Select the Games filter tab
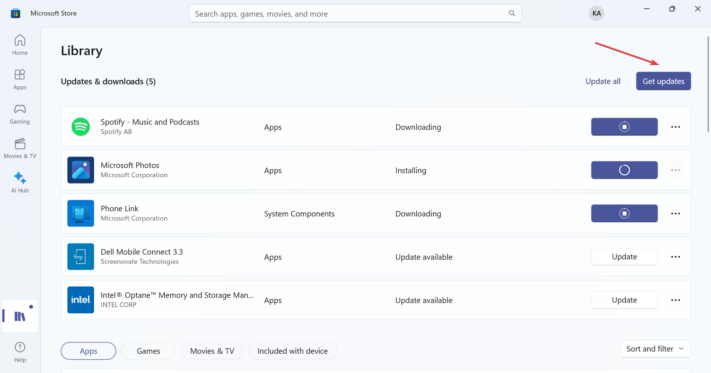Viewport: 711px width, 373px height. click(148, 351)
